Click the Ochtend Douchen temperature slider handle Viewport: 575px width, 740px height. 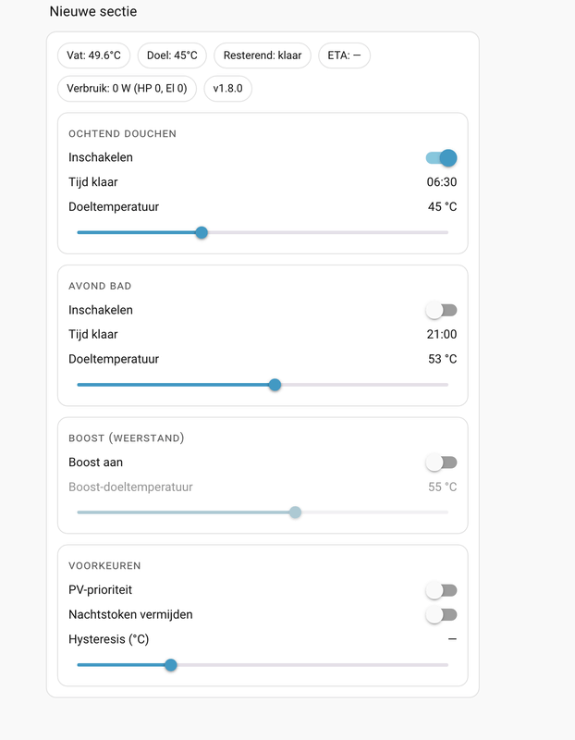point(202,232)
